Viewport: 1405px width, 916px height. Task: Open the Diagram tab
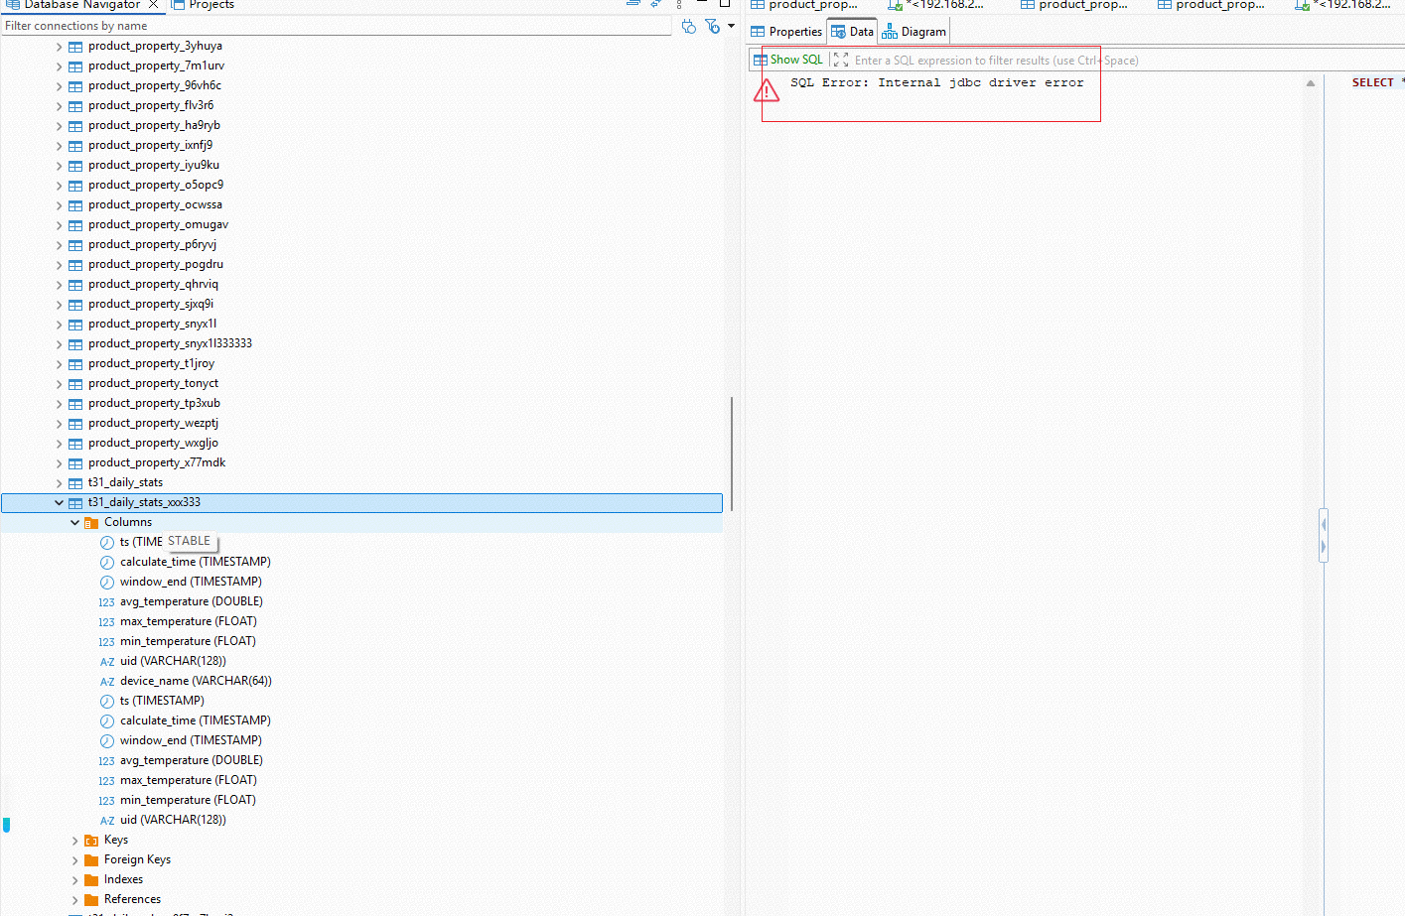[x=914, y=32]
